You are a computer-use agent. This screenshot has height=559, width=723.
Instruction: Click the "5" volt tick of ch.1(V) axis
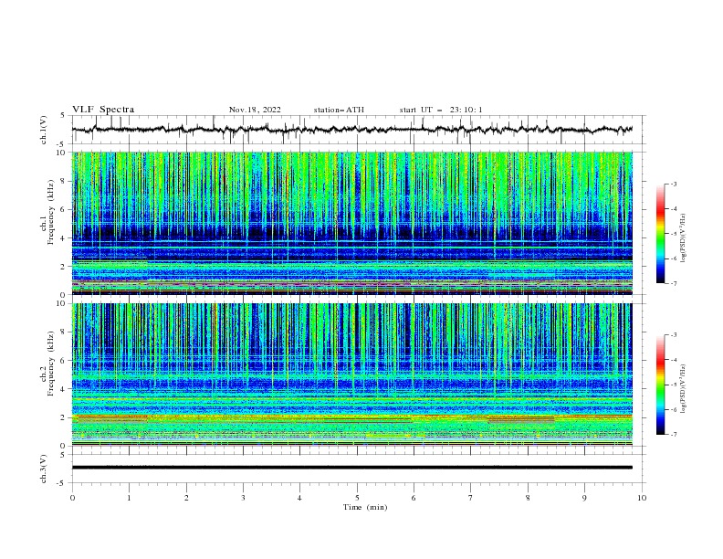click(63, 116)
